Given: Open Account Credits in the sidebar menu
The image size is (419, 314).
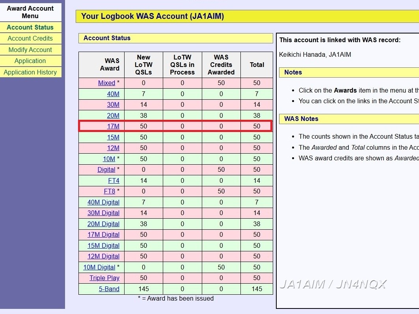Looking at the screenshot, I should 30,38.
